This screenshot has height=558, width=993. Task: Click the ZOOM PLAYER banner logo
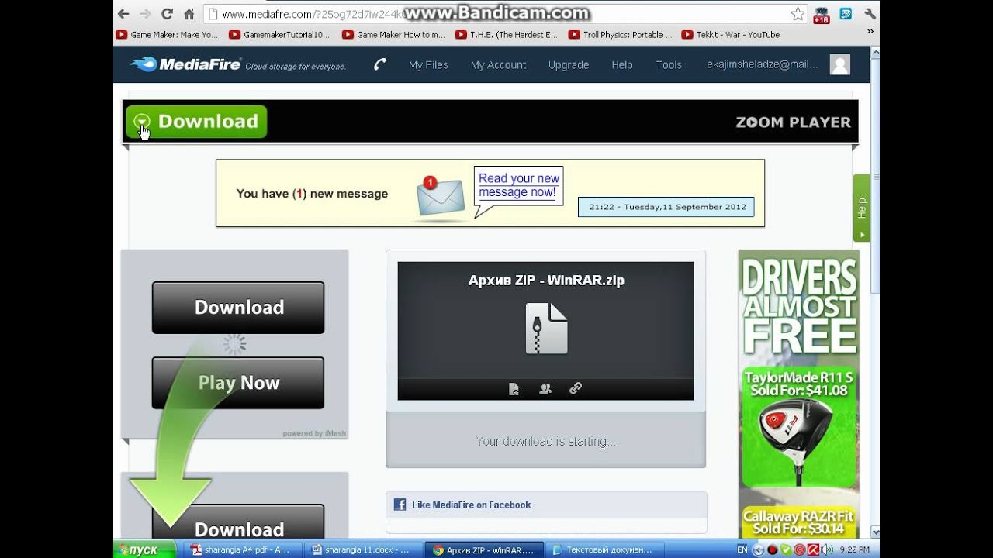point(793,122)
